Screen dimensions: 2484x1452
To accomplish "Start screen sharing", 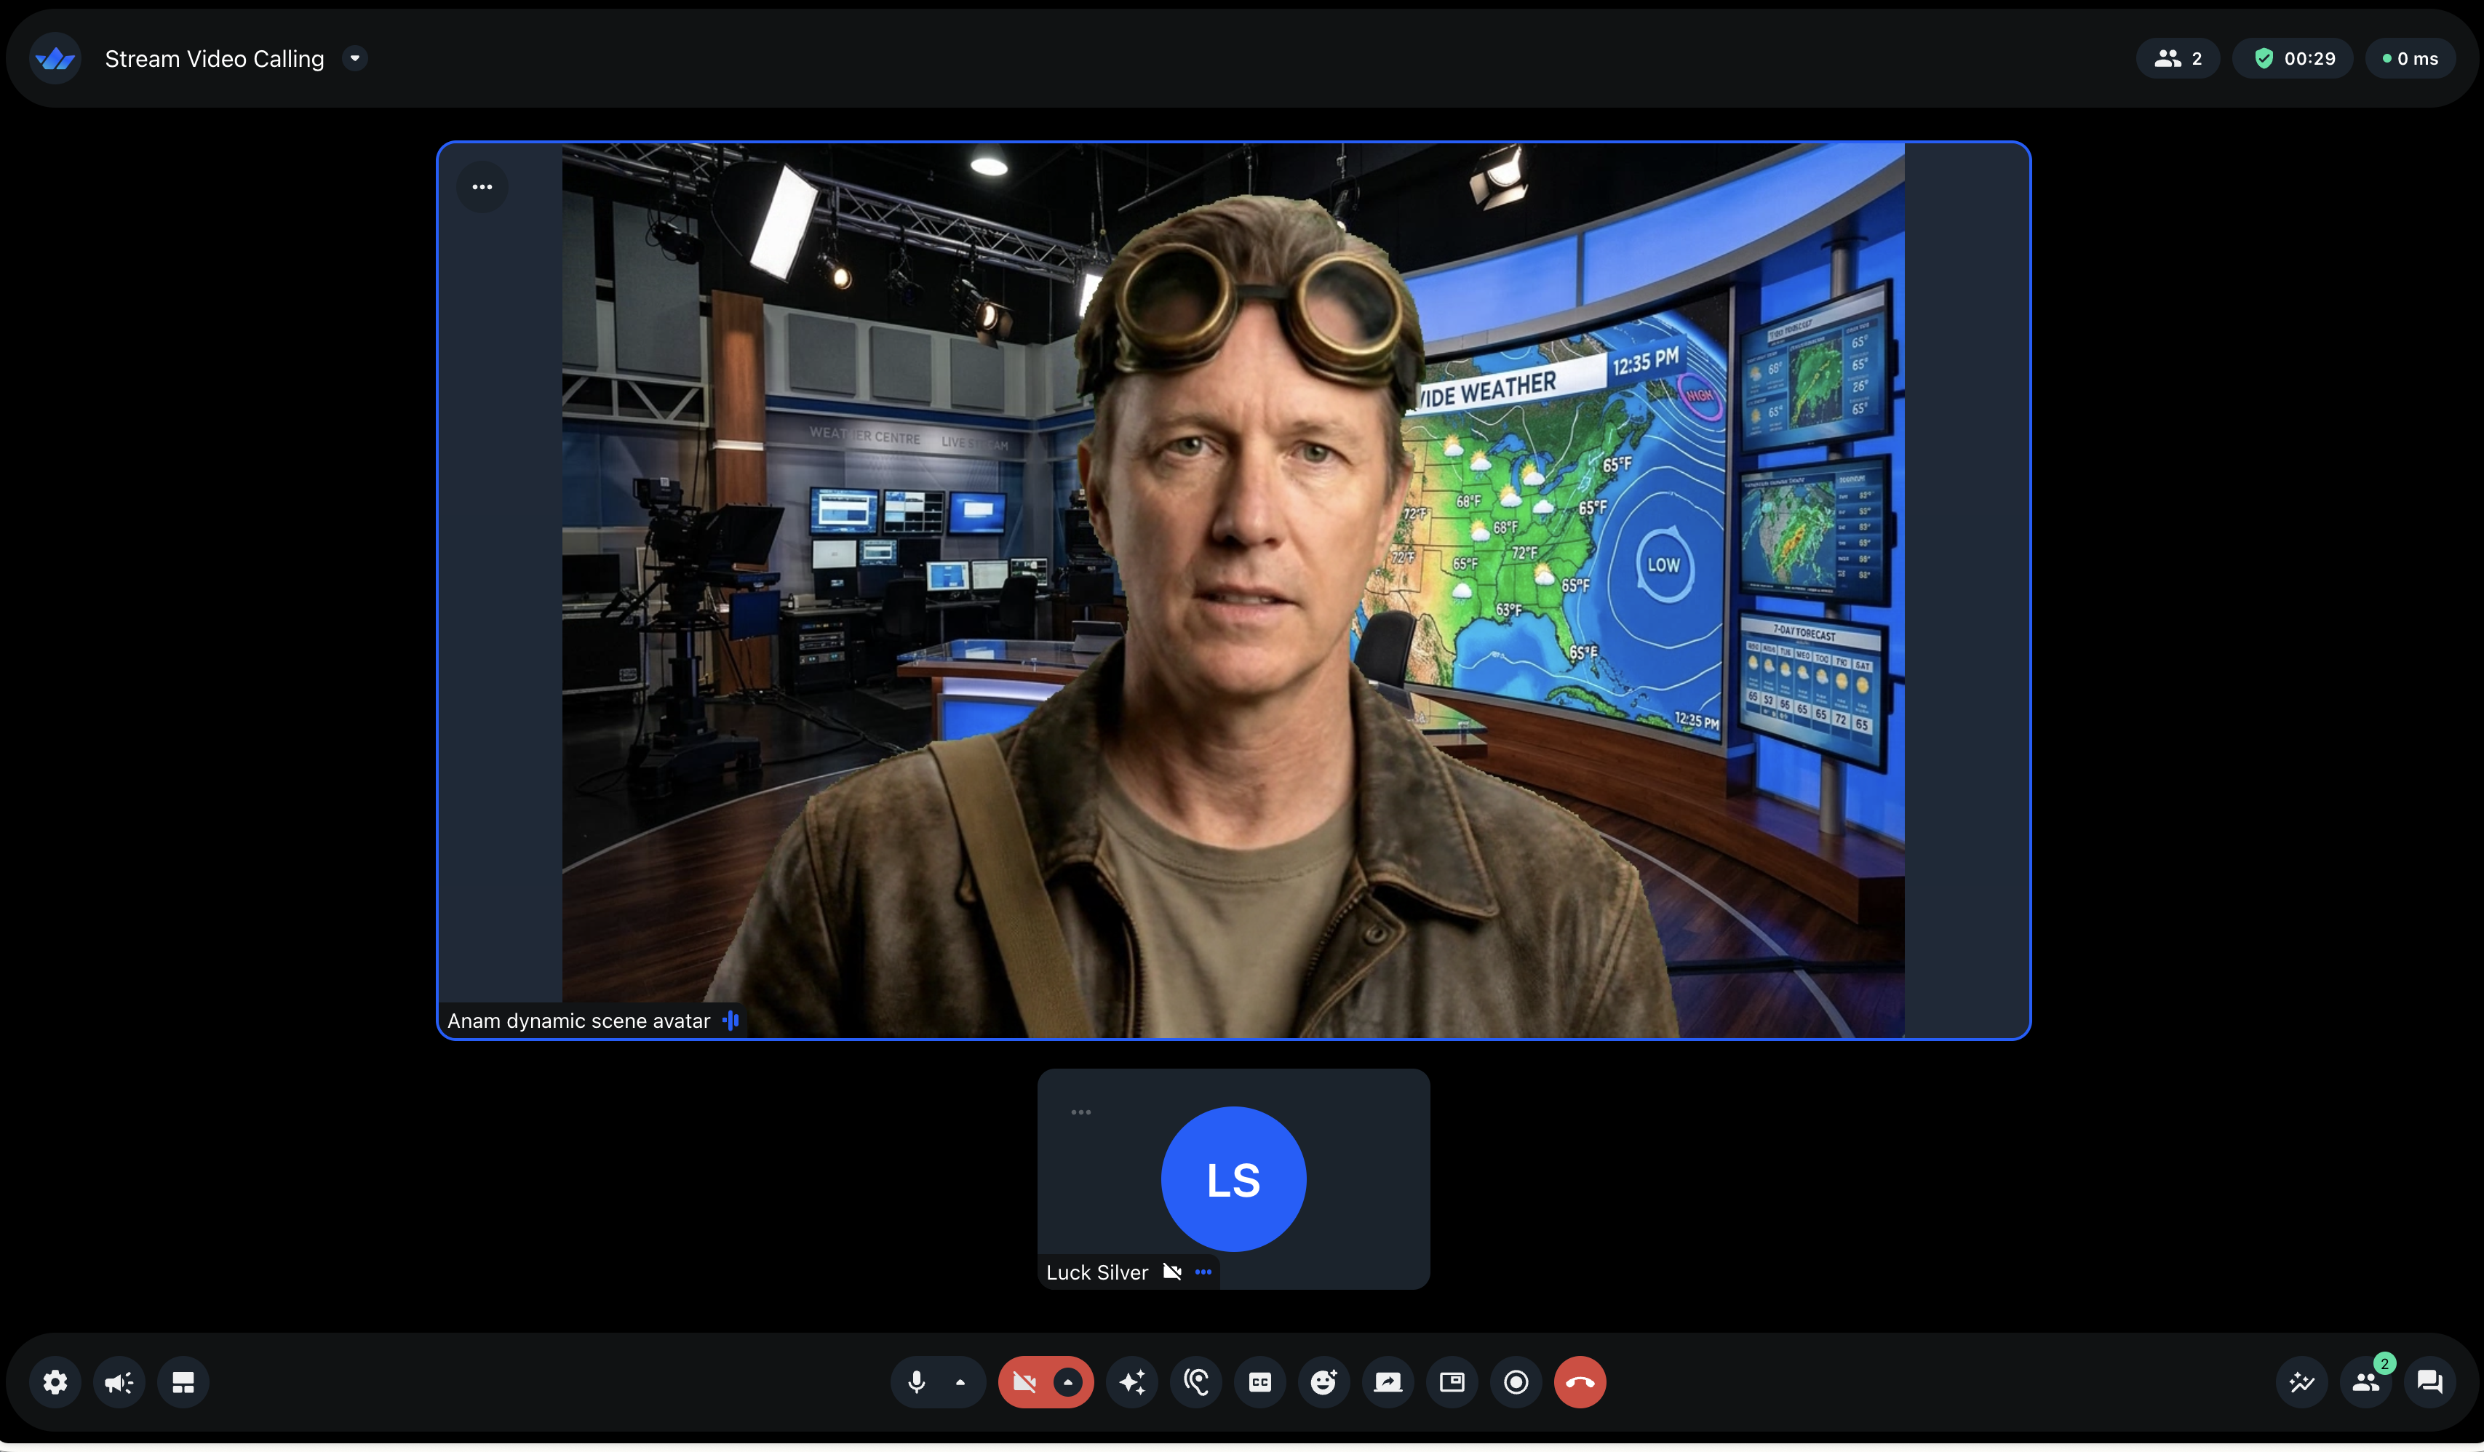I will pos(1387,1382).
